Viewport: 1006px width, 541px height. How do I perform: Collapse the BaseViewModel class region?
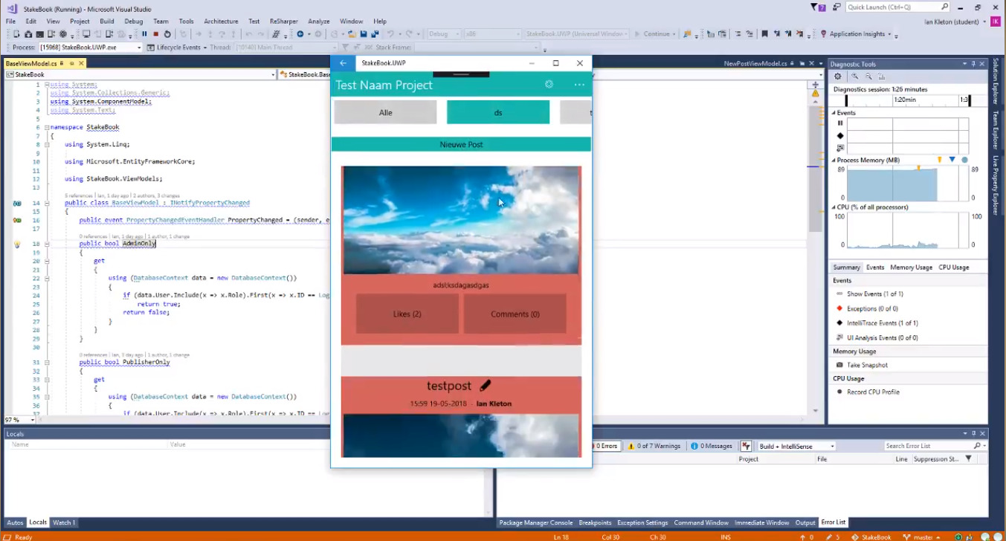point(46,203)
